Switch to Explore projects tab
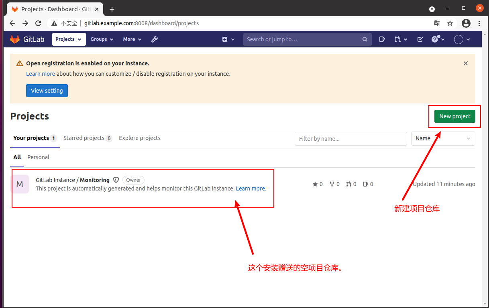489x308 pixels. [x=140, y=138]
